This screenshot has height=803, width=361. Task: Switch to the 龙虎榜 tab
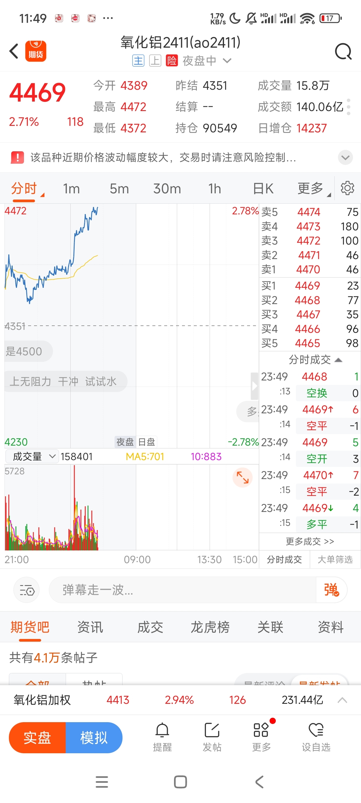click(x=210, y=627)
